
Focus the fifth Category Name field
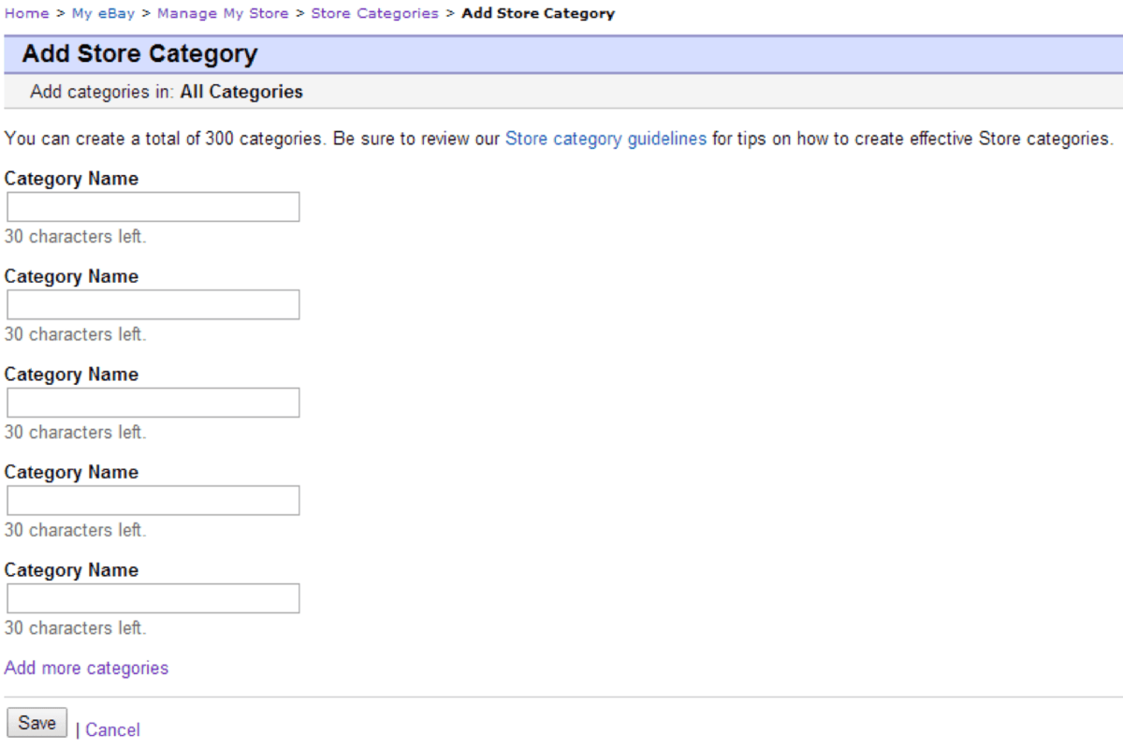coord(153,598)
